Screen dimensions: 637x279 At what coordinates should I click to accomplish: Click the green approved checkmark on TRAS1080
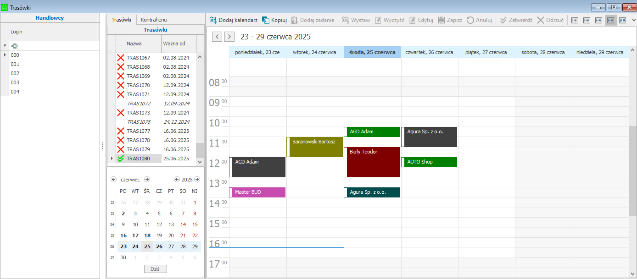pos(121,159)
